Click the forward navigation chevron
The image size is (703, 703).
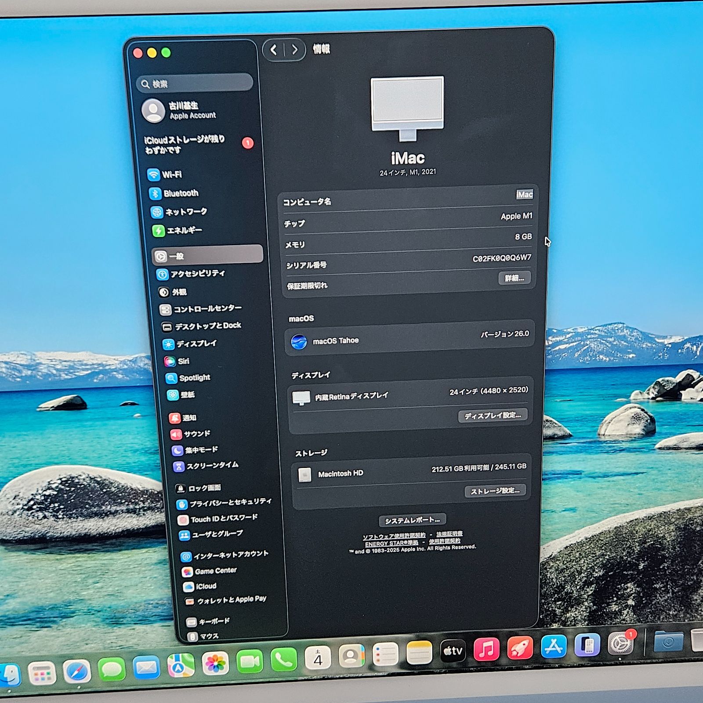click(x=294, y=49)
